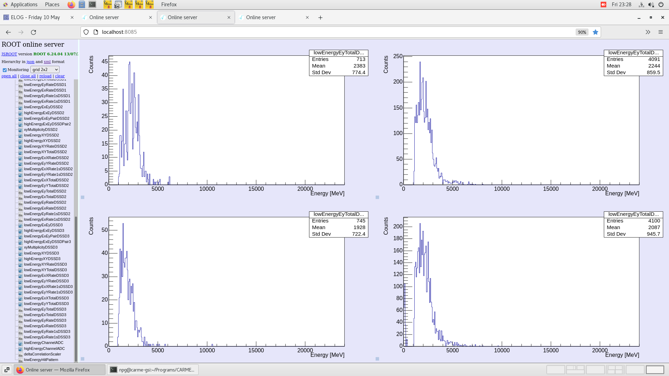Open the site information panel in the address bar
The image size is (669, 376).
point(95,32)
